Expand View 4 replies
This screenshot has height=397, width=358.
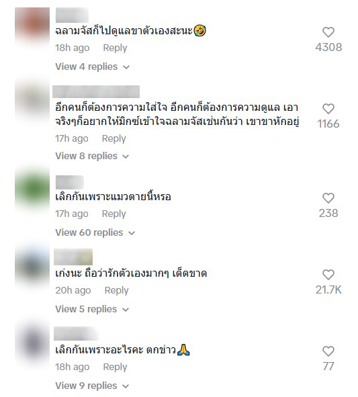point(93,67)
